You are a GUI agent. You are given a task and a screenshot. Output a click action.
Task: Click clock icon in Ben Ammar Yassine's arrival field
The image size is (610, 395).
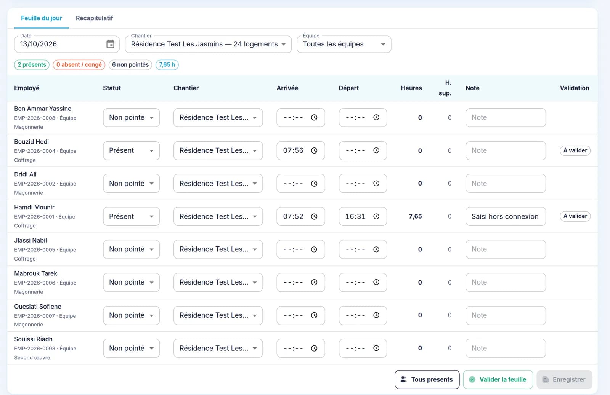[x=314, y=117]
